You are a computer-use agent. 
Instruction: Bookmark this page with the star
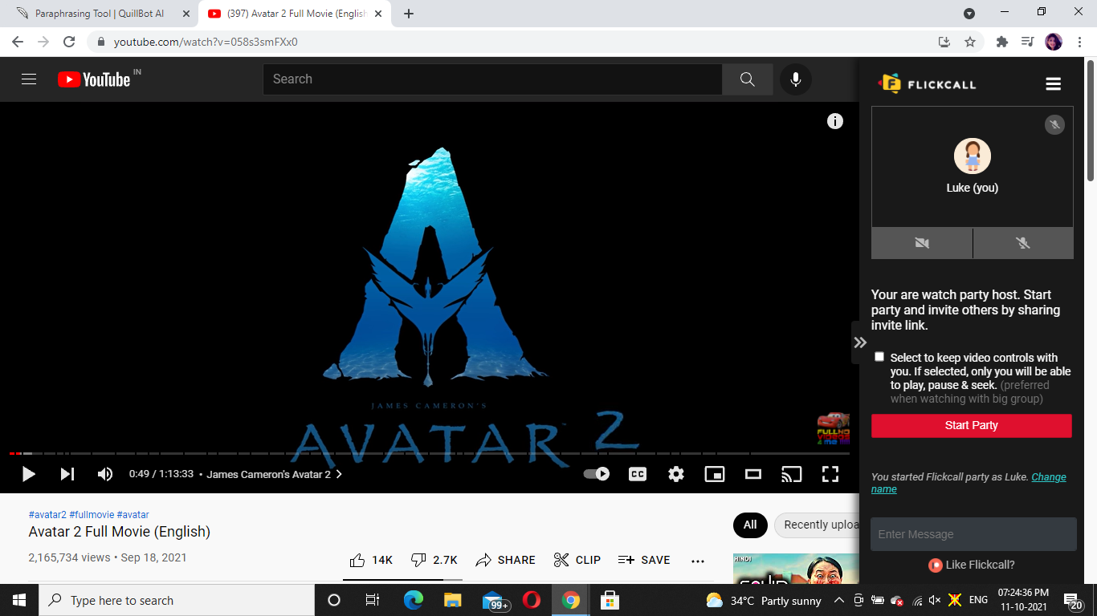point(970,42)
